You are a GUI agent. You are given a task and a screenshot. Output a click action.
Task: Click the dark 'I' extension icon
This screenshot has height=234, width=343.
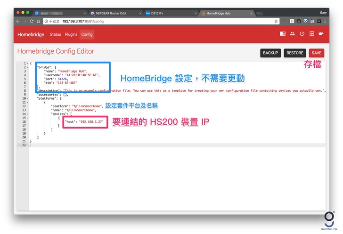click(x=292, y=21)
